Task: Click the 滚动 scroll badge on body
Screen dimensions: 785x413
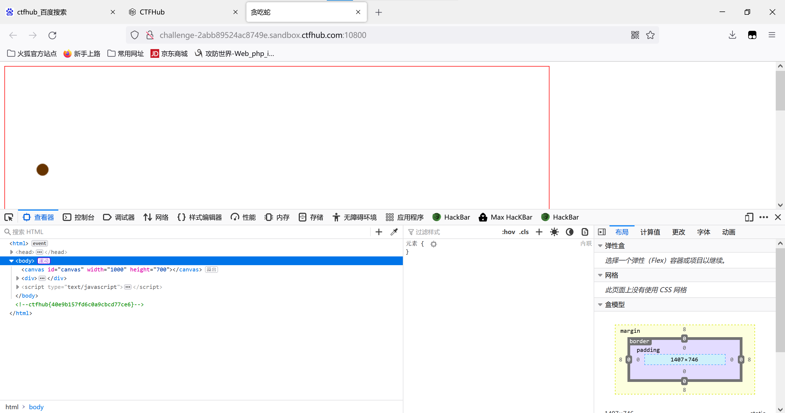Action: [44, 261]
